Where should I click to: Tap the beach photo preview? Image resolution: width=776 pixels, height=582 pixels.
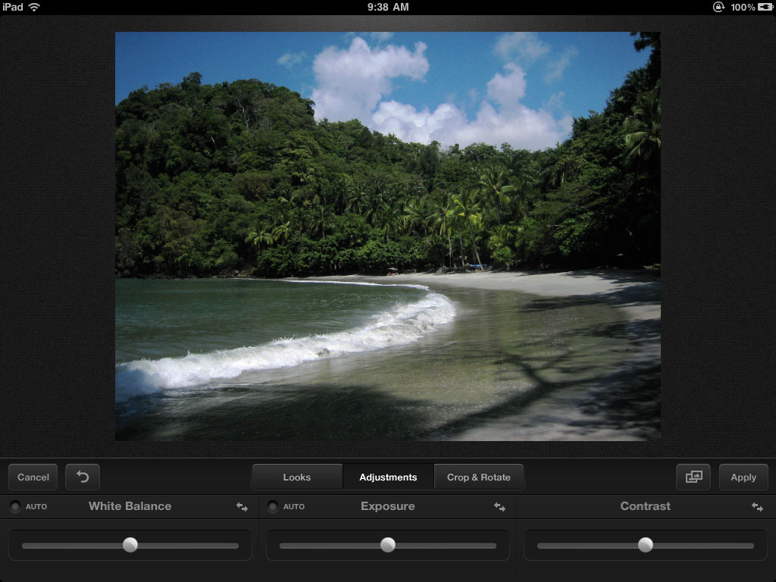pyautogui.click(x=388, y=236)
